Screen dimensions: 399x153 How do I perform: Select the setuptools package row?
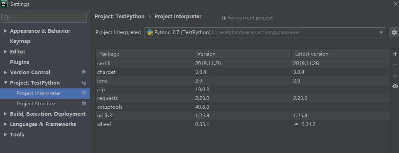(x=243, y=107)
